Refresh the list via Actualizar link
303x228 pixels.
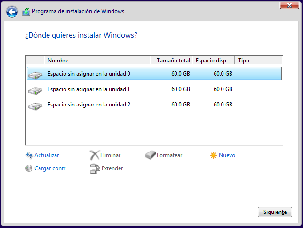click(x=47, y=155)
